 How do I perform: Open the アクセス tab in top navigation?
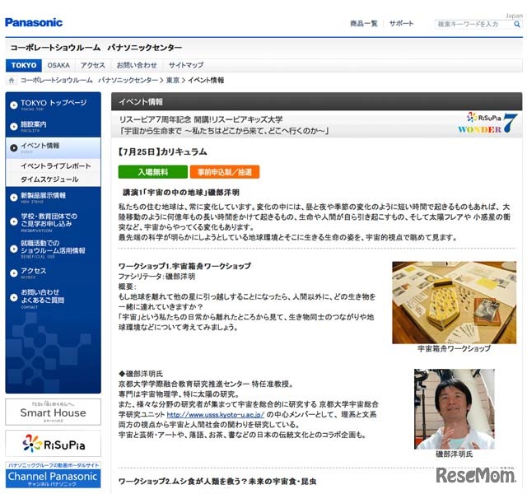(93, 65)
